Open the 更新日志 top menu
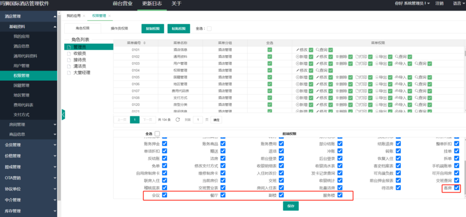Viewport: 466px width, 217px height. pyautogui.click(x=152, y=4)
